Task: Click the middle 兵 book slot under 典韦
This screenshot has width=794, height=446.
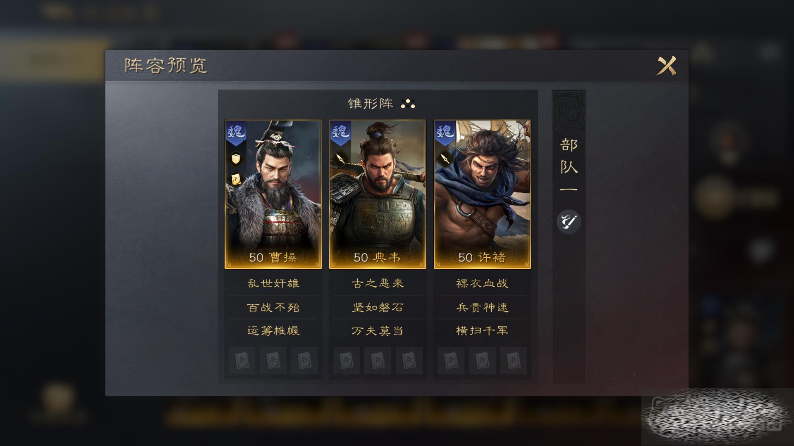Action: point(378,361)
